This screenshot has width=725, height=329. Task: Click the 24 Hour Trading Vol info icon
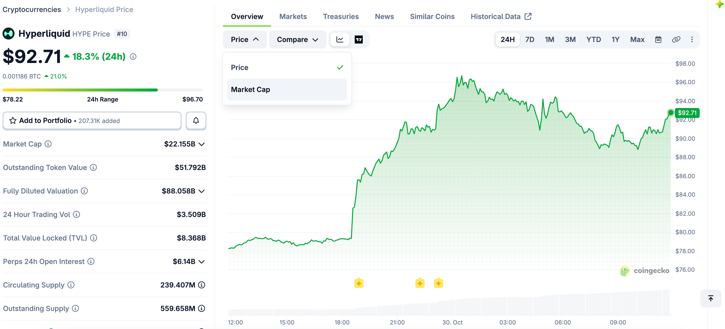(x=77, y=214)
